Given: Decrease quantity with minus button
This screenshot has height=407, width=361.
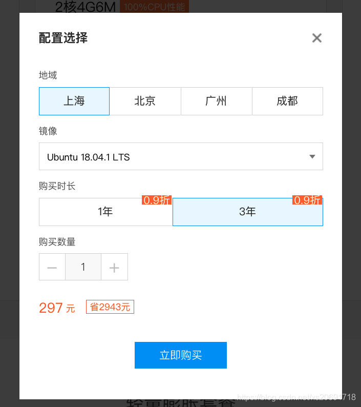Looking at the screenshot, I should tap(52, 267).
